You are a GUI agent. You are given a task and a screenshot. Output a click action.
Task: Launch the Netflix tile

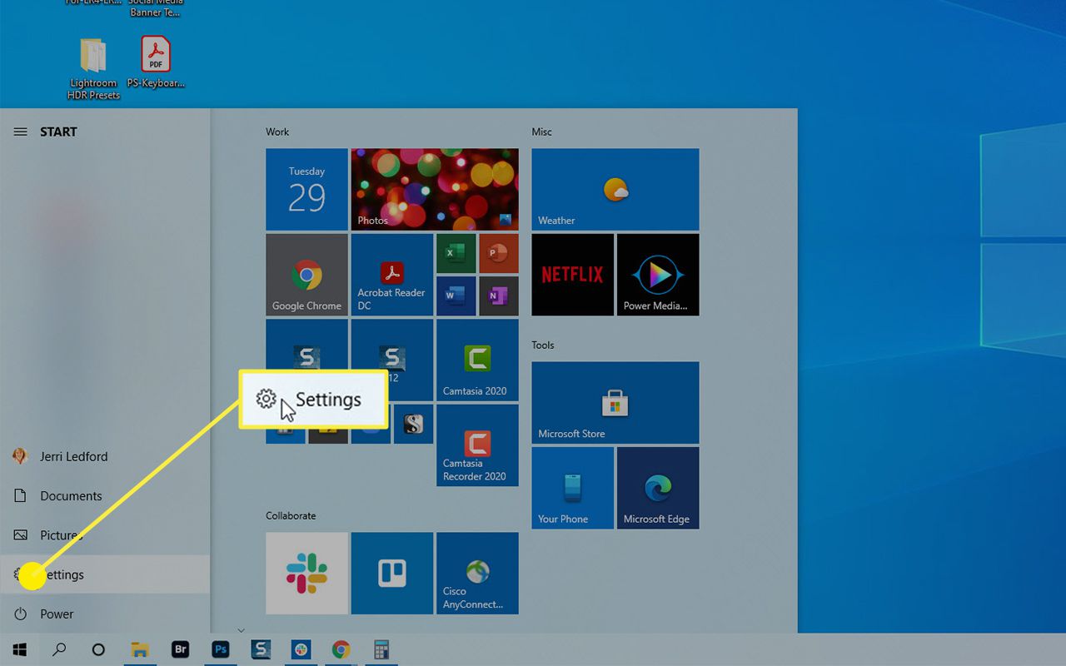pyautogui.click(x=572, y=275)
